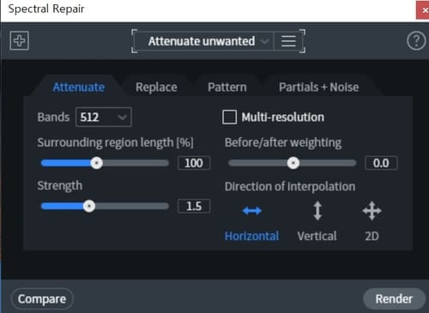
Task: Select the Attenuate tab
Action: tap(79, 87)
